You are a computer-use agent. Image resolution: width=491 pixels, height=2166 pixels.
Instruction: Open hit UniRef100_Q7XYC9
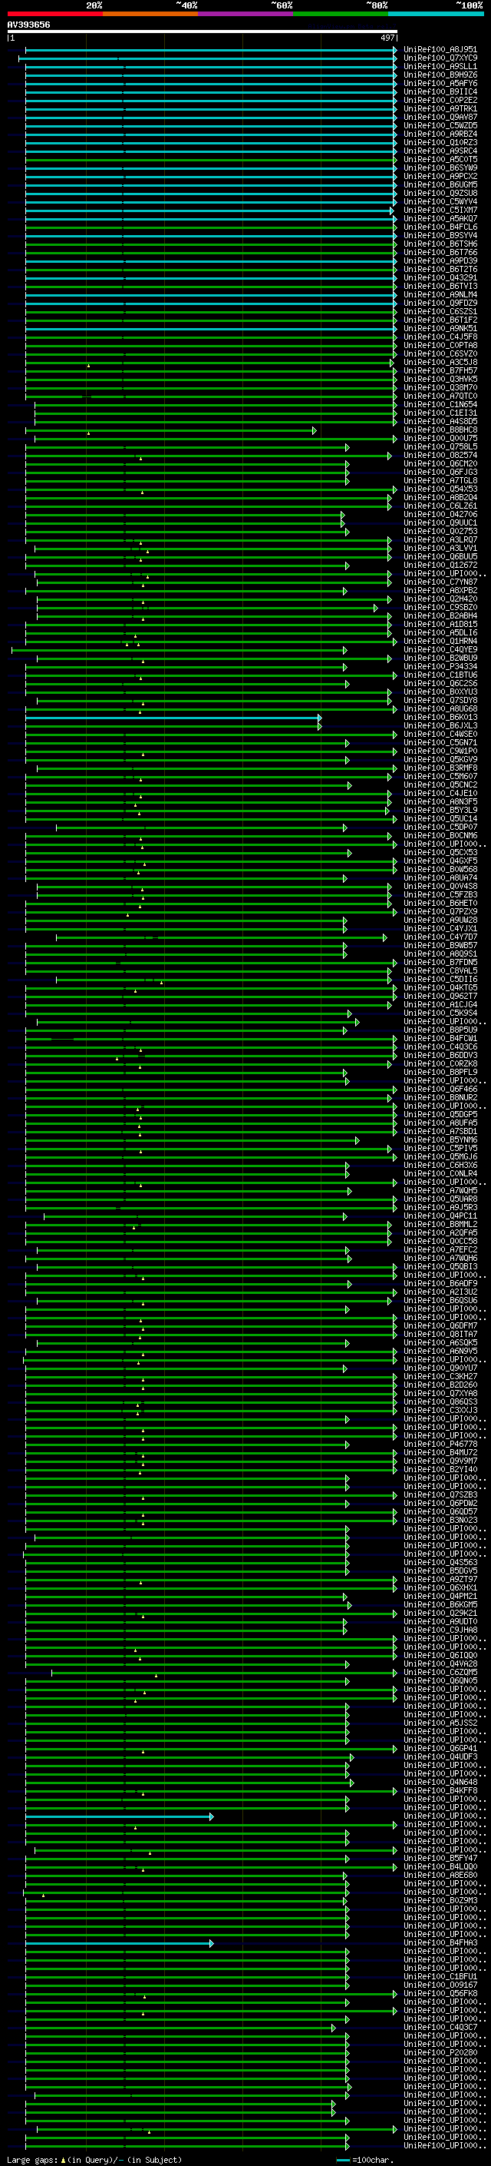(x=440, y=58)
